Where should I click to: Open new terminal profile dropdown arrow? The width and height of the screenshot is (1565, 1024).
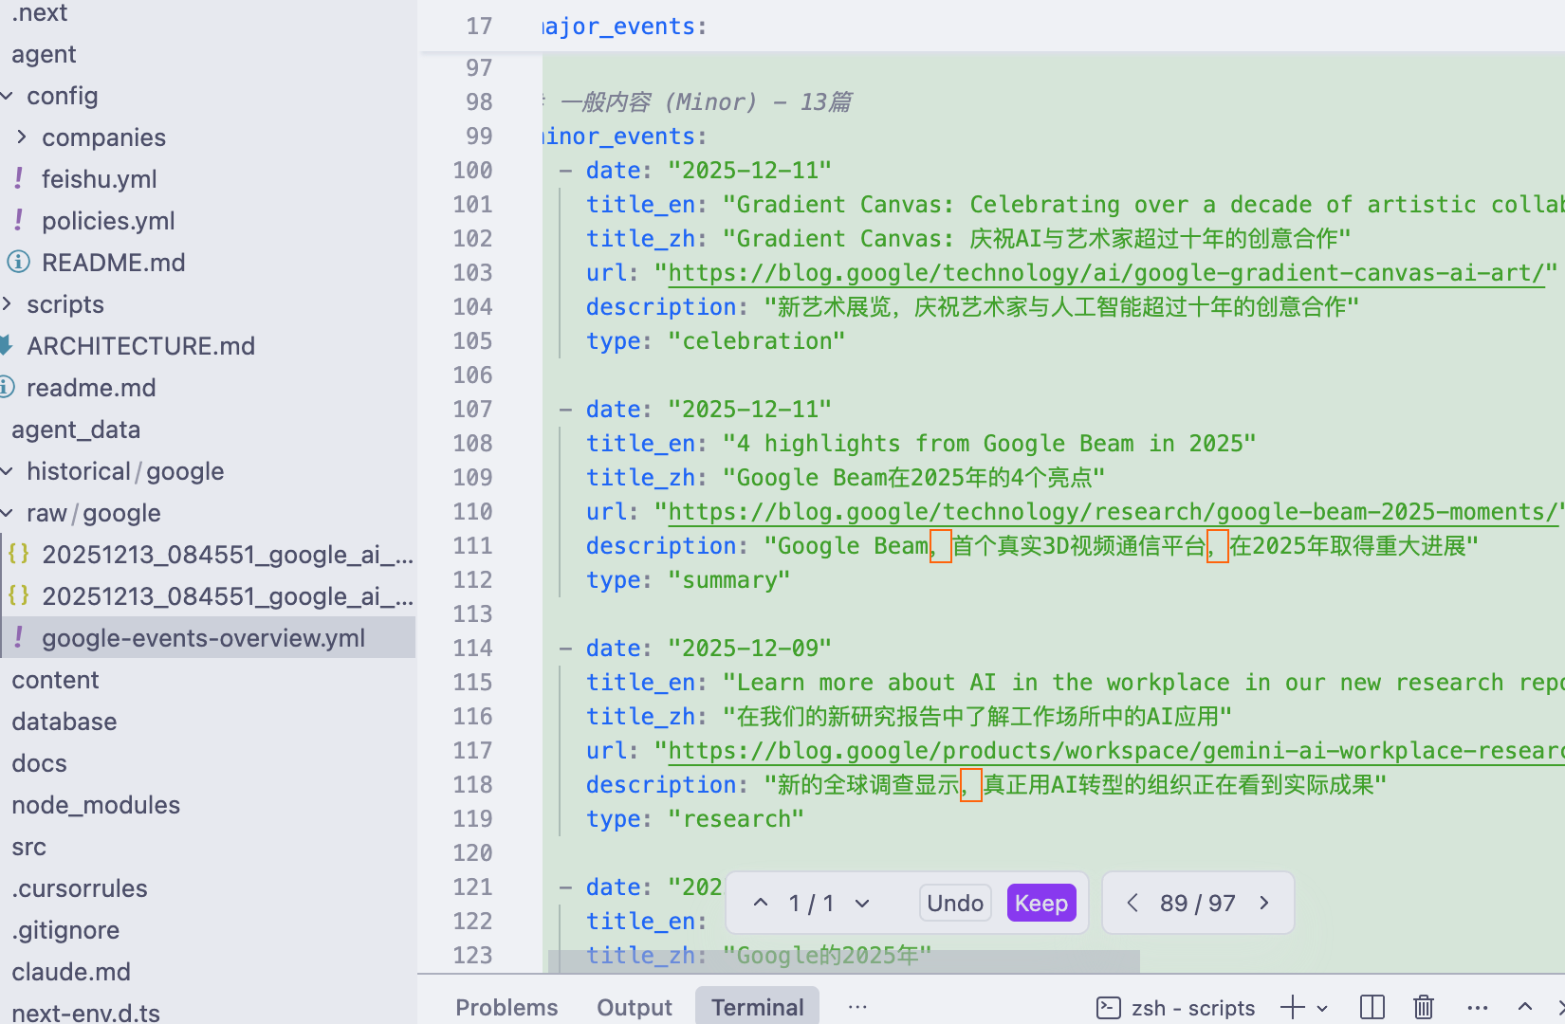click(x=1322, y=1008)
